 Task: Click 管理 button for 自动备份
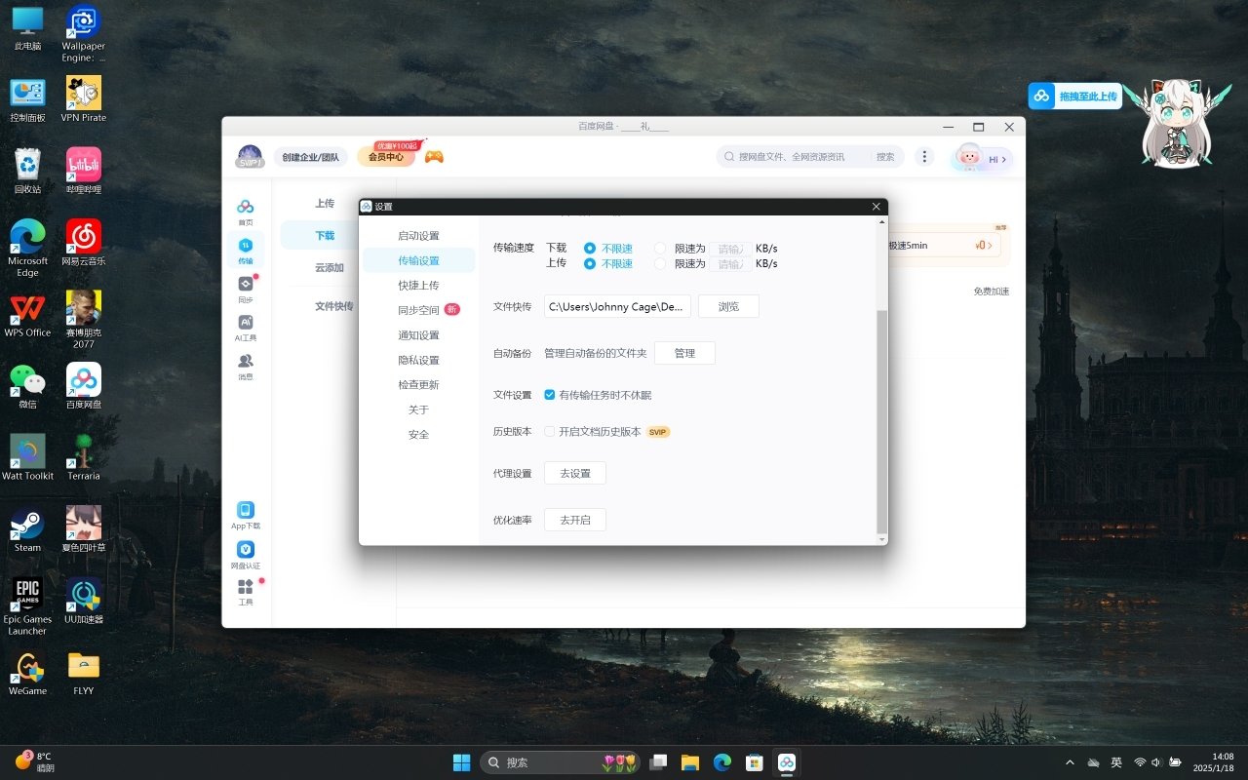(684, 353)
